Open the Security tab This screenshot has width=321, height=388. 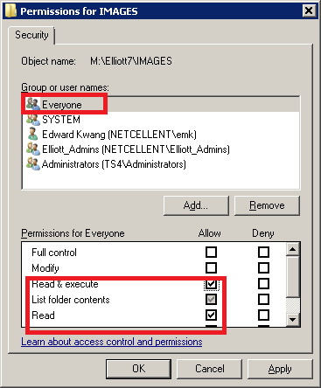(x=31, y=35)
